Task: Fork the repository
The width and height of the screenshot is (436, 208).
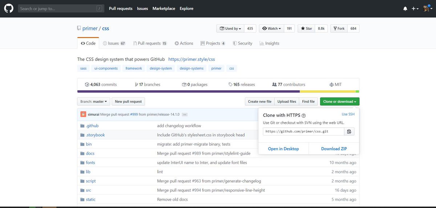Action: click(339, 29)
